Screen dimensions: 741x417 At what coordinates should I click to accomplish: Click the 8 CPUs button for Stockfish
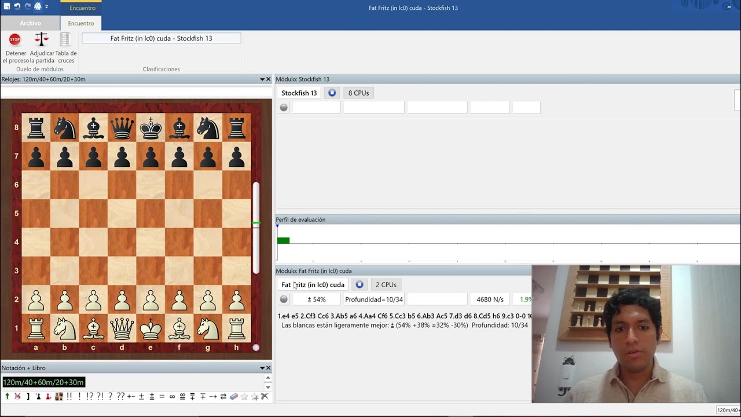[x=358, y=93]
